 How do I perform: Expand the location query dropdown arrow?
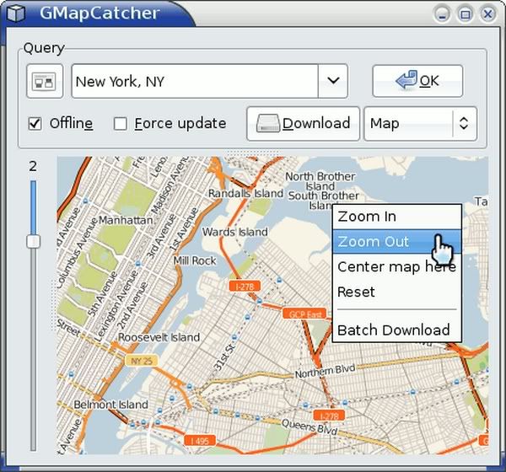click(x=333, y=81)
